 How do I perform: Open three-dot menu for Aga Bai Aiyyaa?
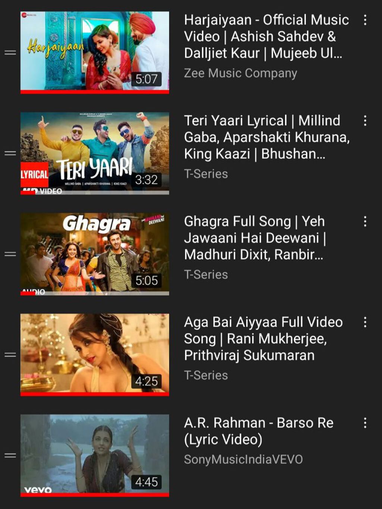pos(365,322)
